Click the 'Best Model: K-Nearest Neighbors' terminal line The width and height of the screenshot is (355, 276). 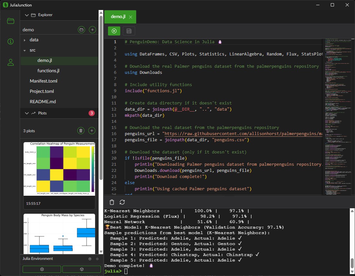pos(194,227)
